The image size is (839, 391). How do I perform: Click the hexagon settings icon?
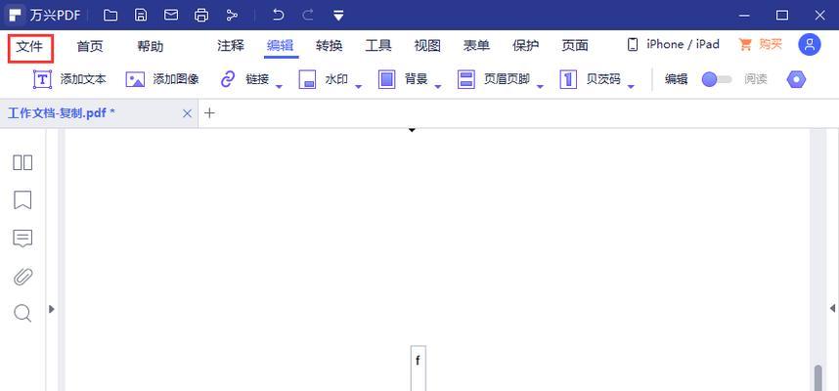tap(796, 80)
